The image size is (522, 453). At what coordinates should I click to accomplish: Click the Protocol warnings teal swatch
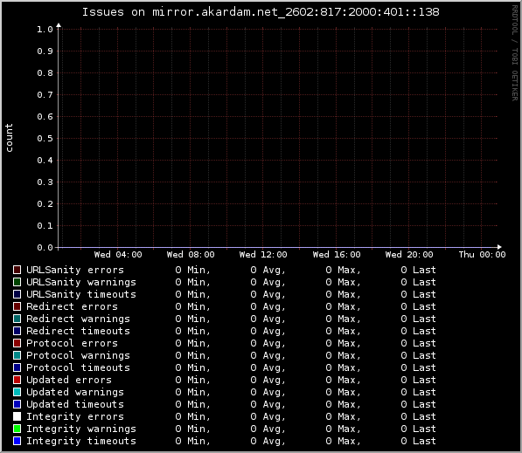coord(17,355)
